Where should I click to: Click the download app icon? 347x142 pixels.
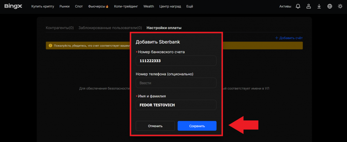pos(319,6)
